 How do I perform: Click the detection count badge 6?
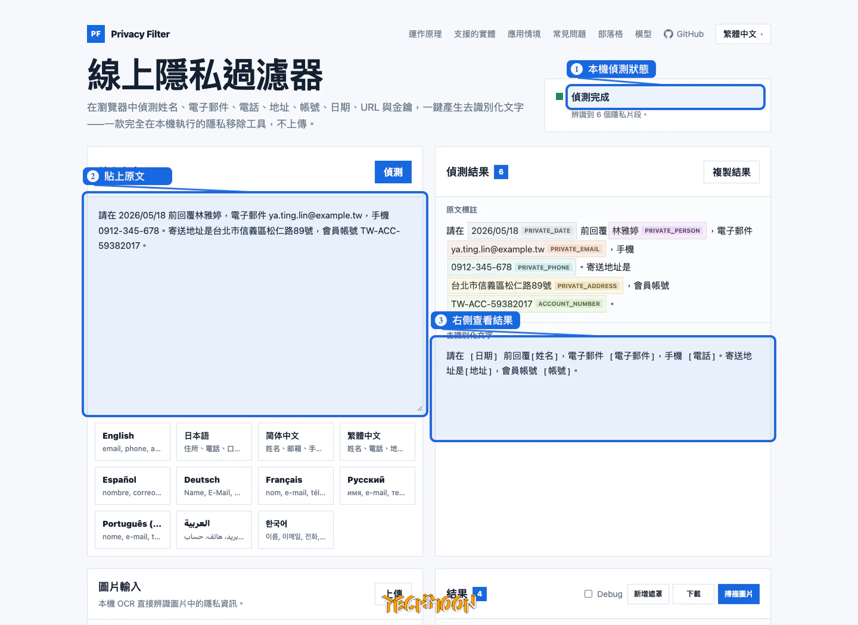coord(501,172)
